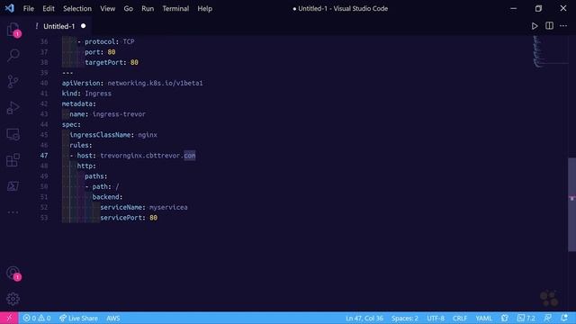The height and width of the screenshot is (324, 576).
Task: Change file encoding UTF-8
Action: 436,318
